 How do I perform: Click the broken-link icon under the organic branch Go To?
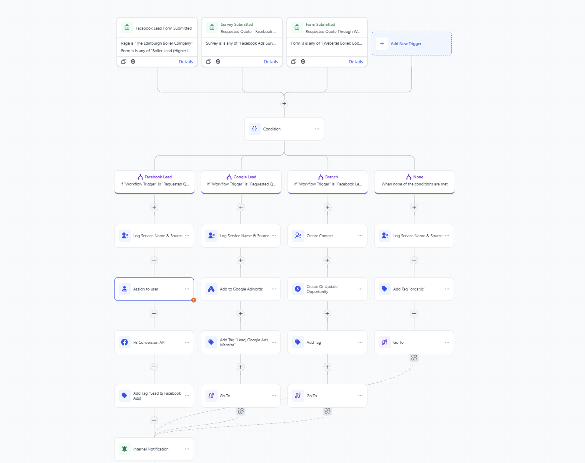pyautogui.click(x=414, y=358)
